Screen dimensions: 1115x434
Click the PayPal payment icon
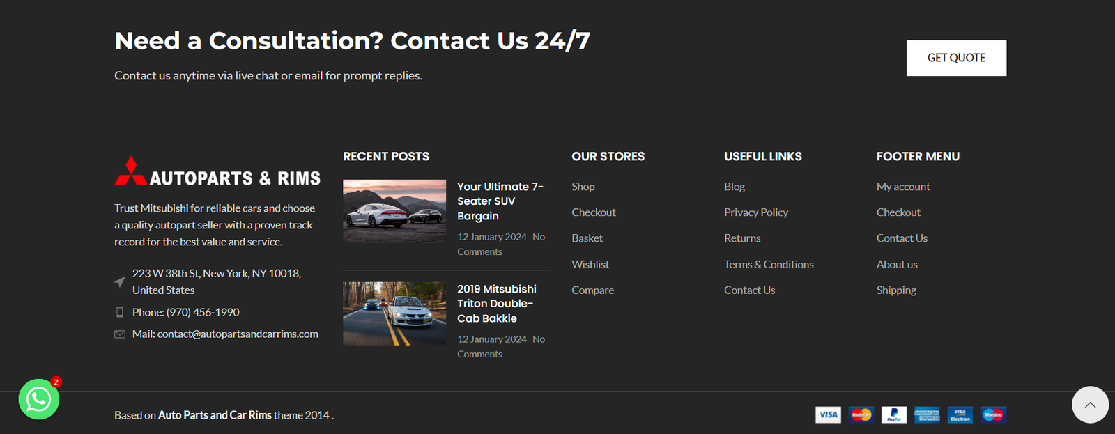(894, 415)
